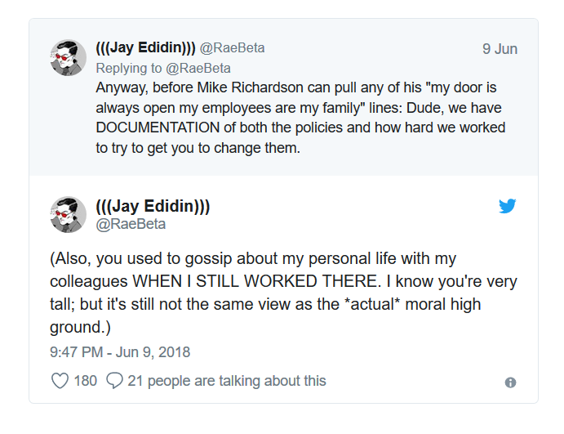Open the @RaeBeta handle below the main name
Image resolution: width=564 pixels, height=434 pixels.
[x=131, y=224]
